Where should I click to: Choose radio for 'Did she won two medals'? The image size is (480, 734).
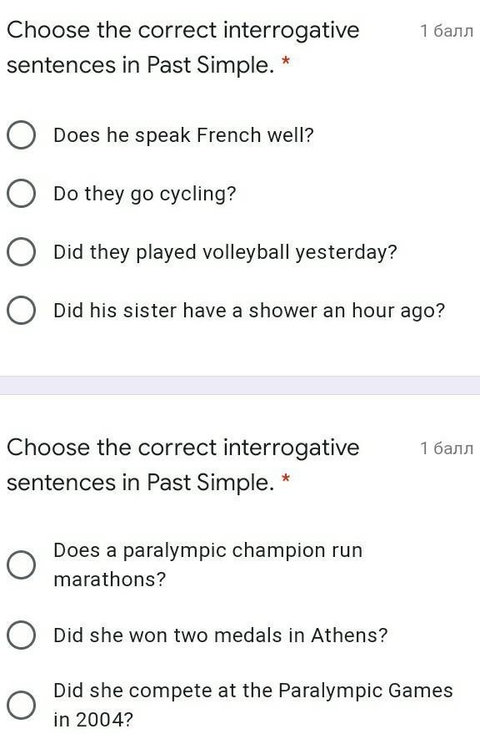pyautogui.click(x=21, y=635)
